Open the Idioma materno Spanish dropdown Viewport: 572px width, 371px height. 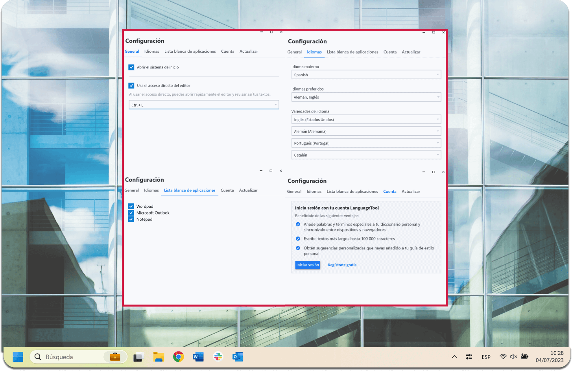click(366, 75)
